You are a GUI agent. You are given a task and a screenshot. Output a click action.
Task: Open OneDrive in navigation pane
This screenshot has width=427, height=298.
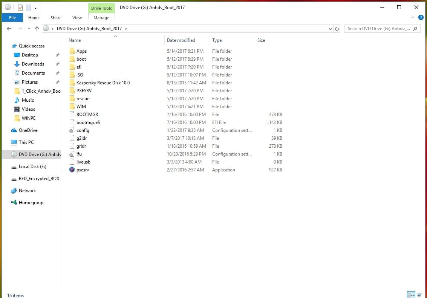28,130
